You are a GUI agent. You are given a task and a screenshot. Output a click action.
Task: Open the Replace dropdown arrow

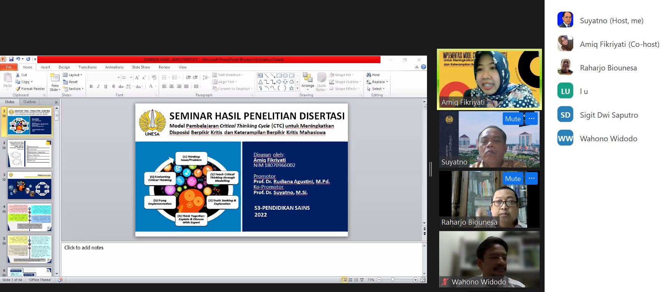(x=387, y=82)
